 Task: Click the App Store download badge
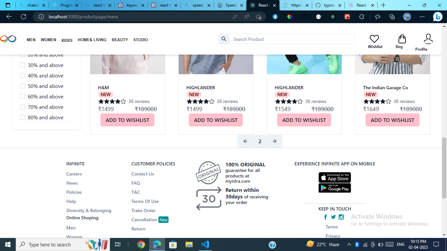click(x=335, y=177)
